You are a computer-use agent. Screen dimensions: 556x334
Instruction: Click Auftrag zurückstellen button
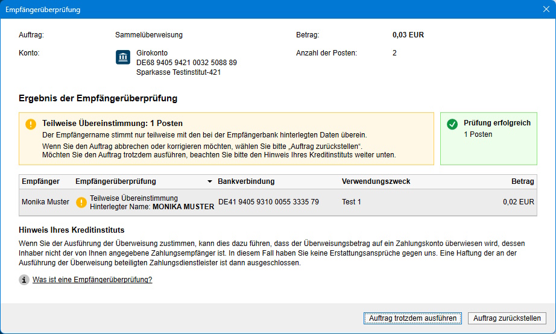pos(507,318)
